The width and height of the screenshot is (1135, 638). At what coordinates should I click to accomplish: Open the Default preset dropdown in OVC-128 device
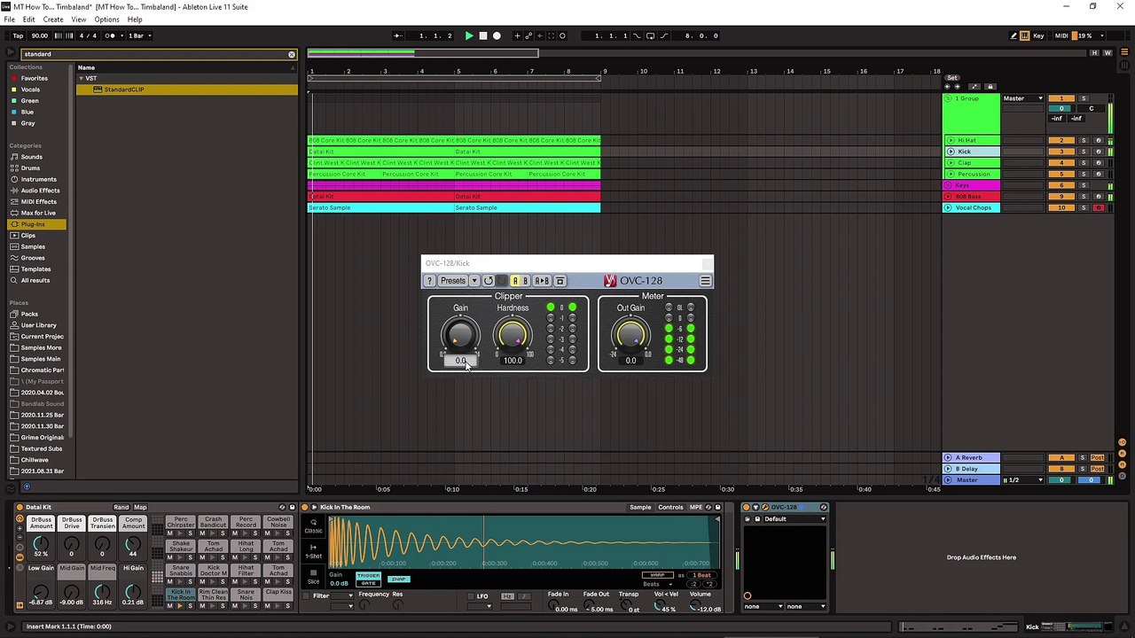point(794,518)
